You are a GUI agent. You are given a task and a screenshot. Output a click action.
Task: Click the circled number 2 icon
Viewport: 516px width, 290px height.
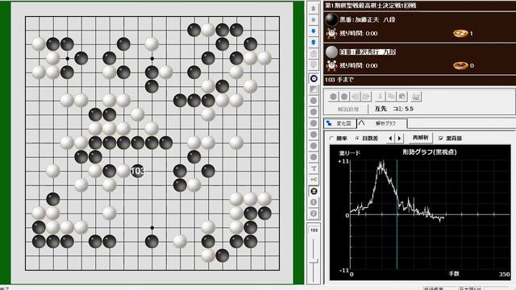pos(314,213)
